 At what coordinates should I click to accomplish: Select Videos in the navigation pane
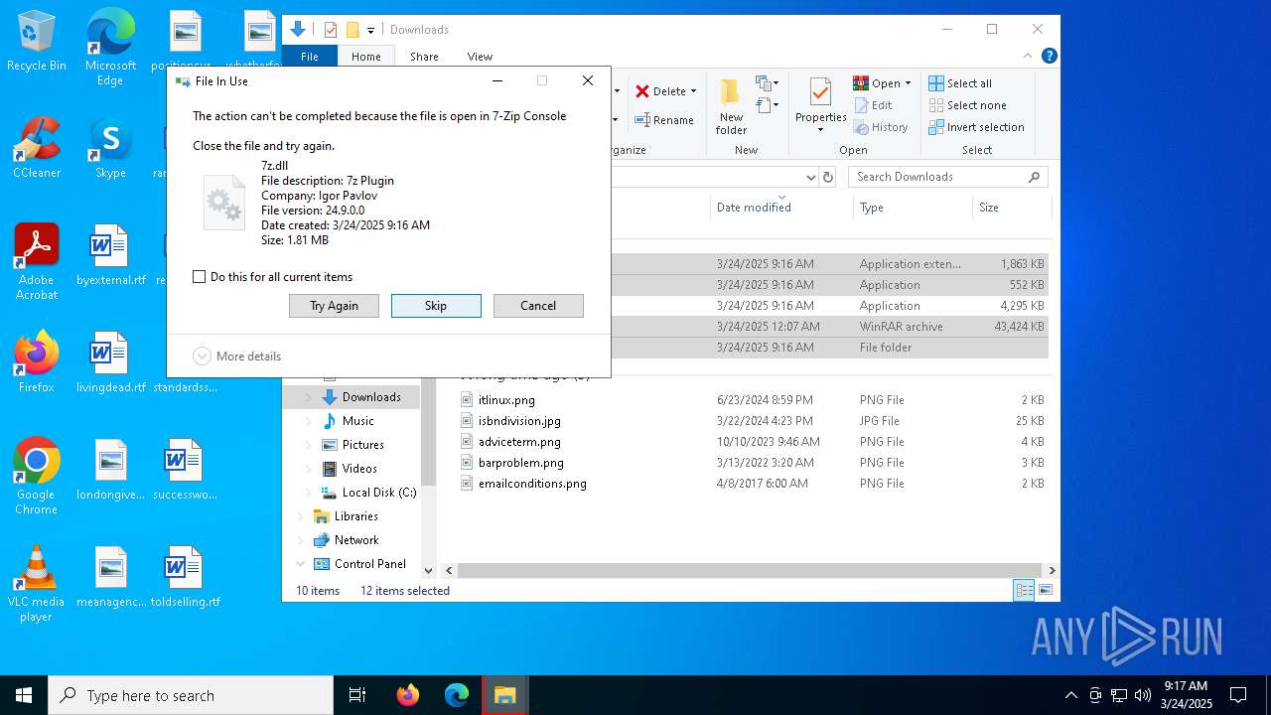(359, 469)
